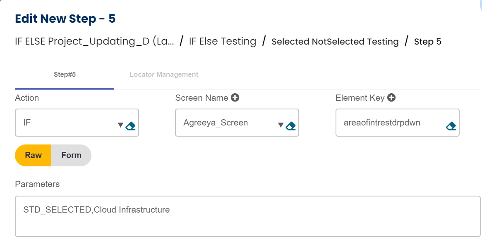Open the Locator Management tab
This screenshot has width=482, height=239.
164,75
